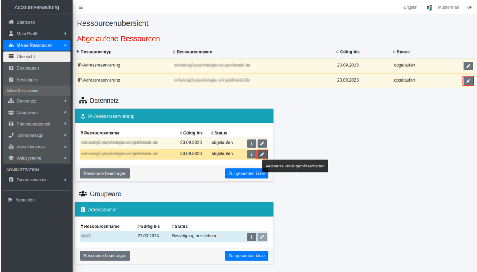
Task: Show info for the Adressbücher entry
Action: (252, 237)
